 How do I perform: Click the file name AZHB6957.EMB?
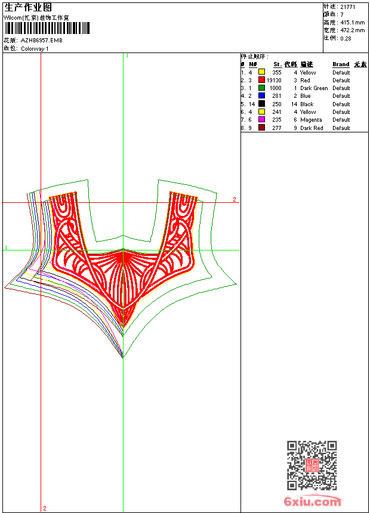(41, 41)
